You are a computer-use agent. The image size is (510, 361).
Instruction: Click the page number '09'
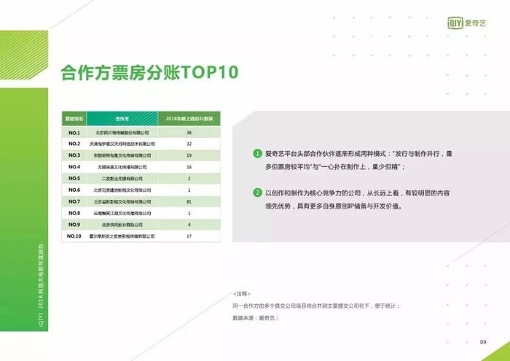[483, 342]
